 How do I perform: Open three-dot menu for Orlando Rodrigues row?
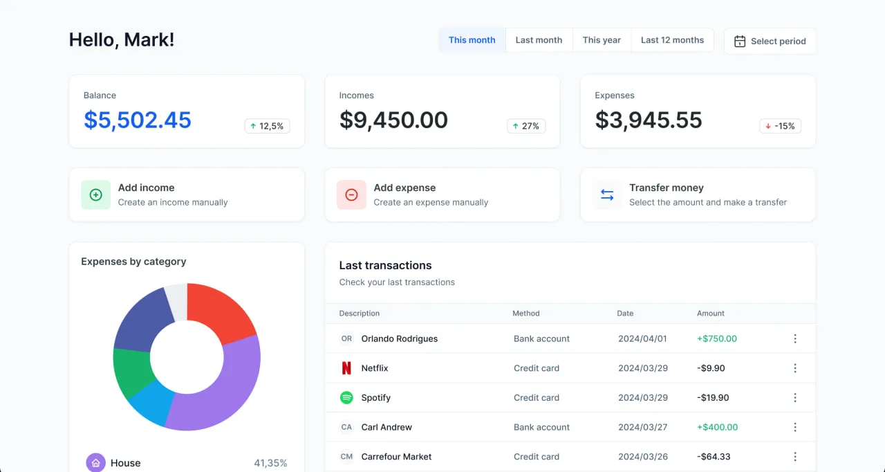click(795, 339)
